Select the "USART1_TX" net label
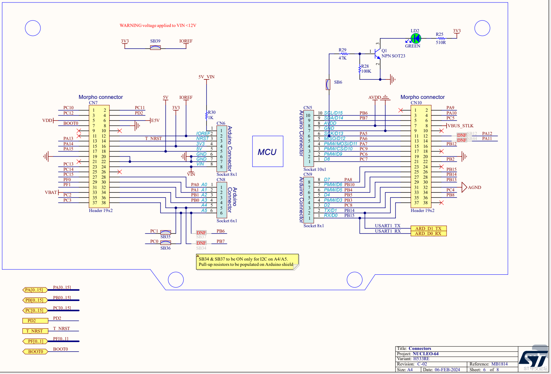This screenshot has height=374, width=551. pos(388,226)
